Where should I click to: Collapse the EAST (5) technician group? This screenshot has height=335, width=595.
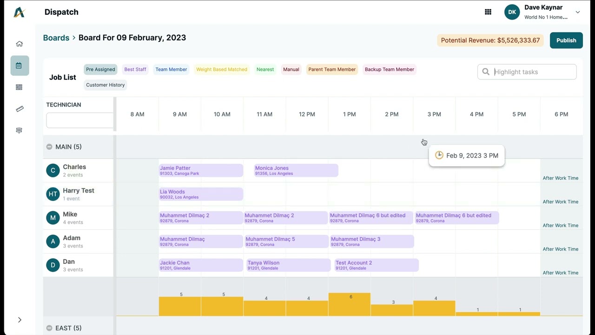49,328
